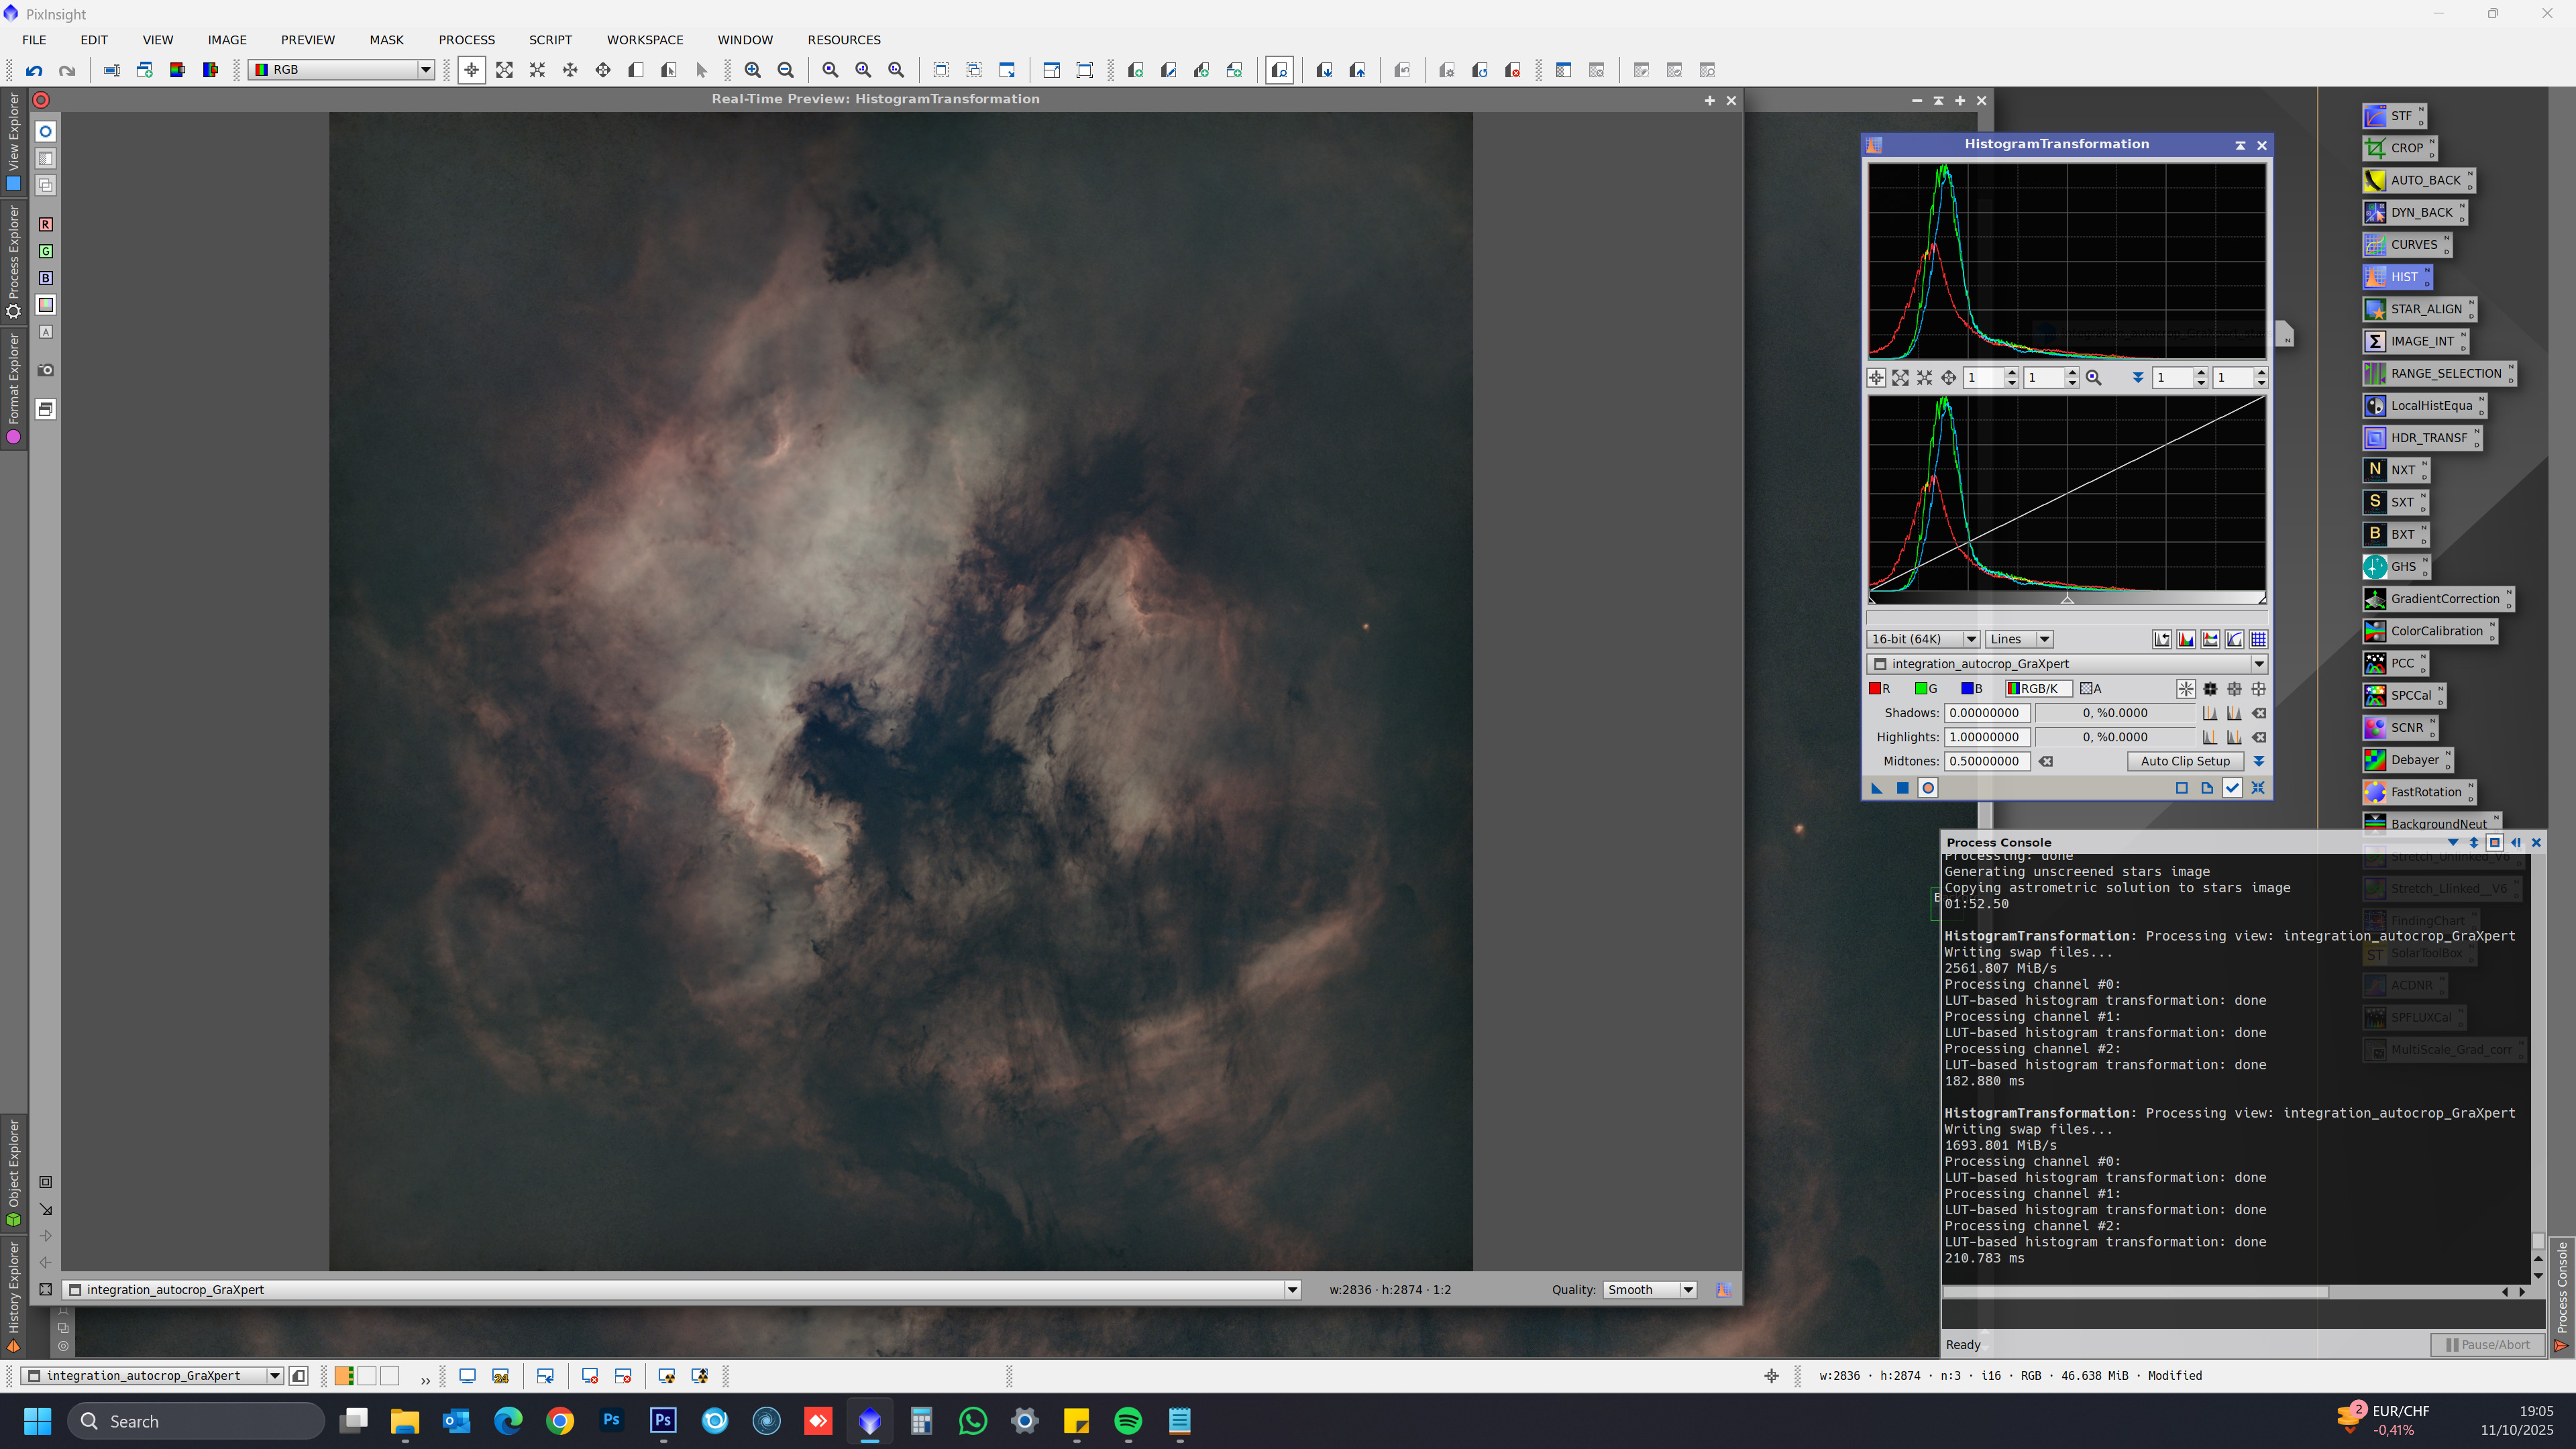Open the Quality Smooth dropdown
This screenshot has width=2576, height=1449.
coord(1651,1290)
